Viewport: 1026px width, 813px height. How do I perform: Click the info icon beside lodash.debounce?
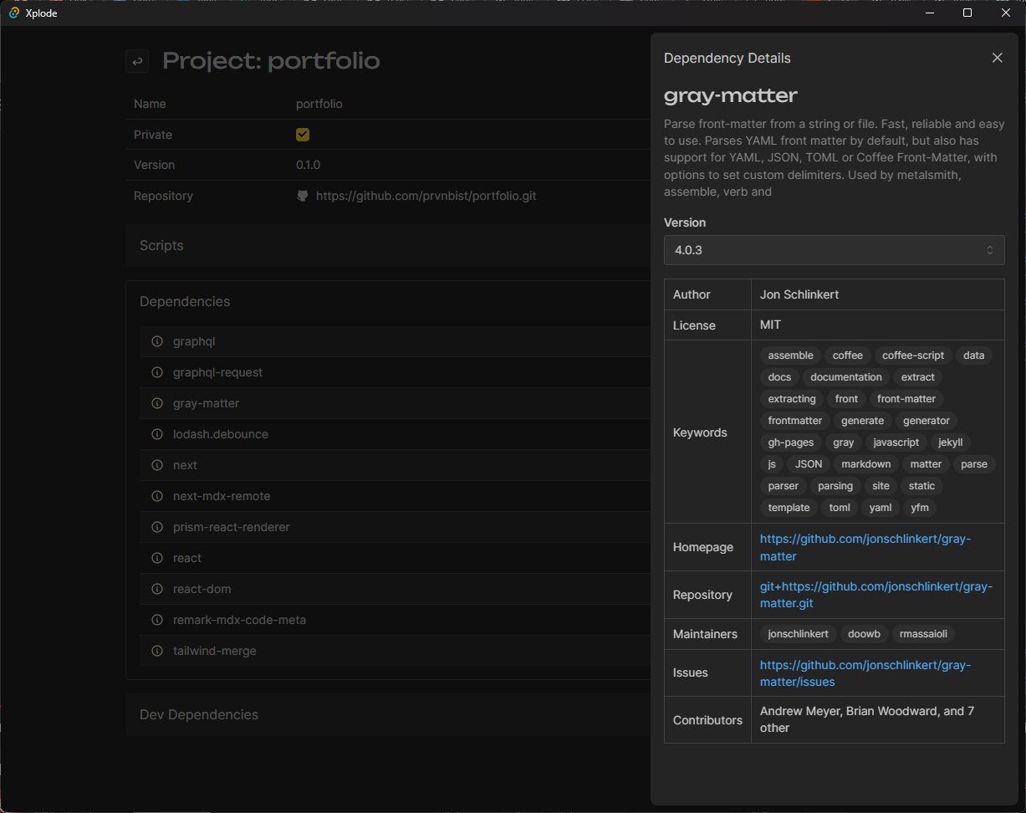[x=156, y=434]
